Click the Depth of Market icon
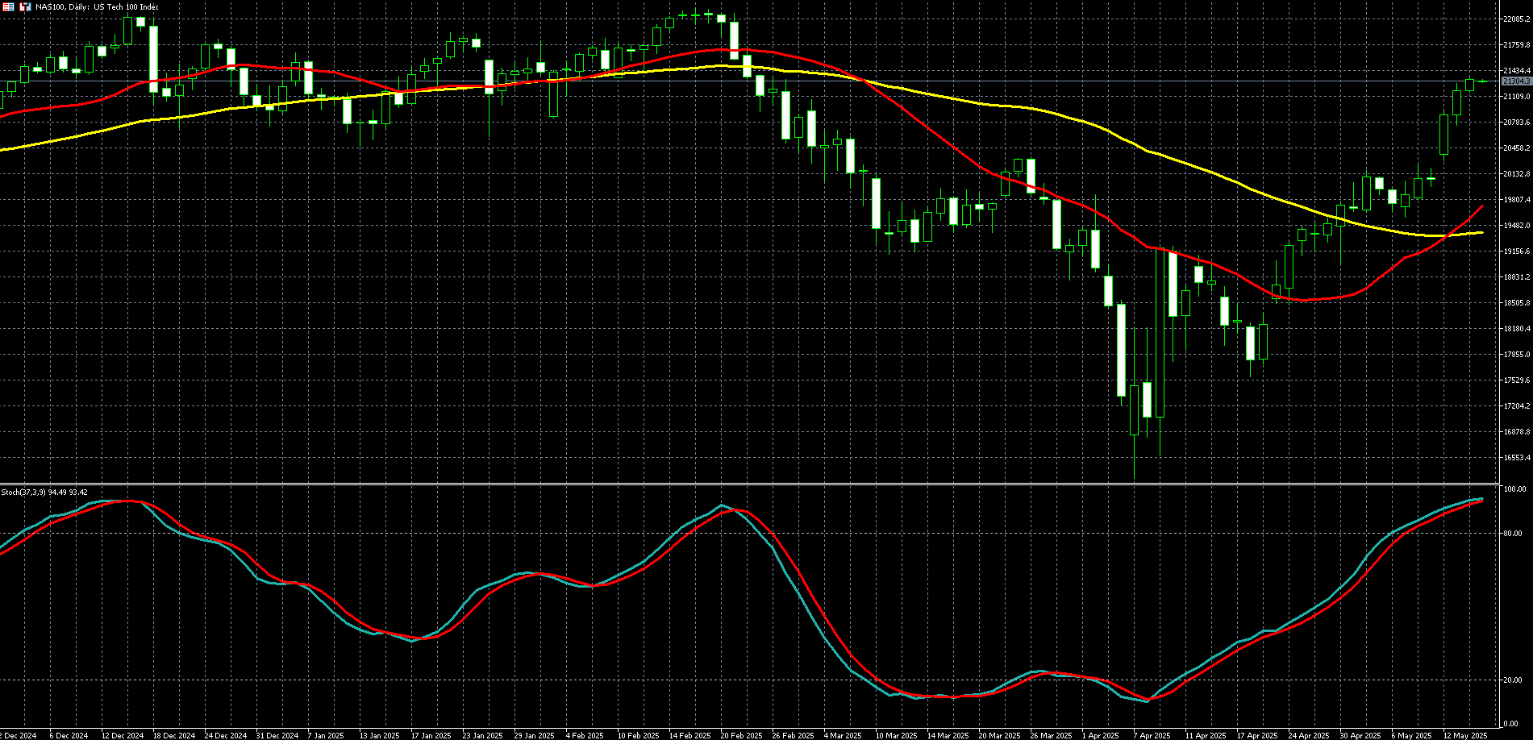The image size is (1533, 740). 8,6
